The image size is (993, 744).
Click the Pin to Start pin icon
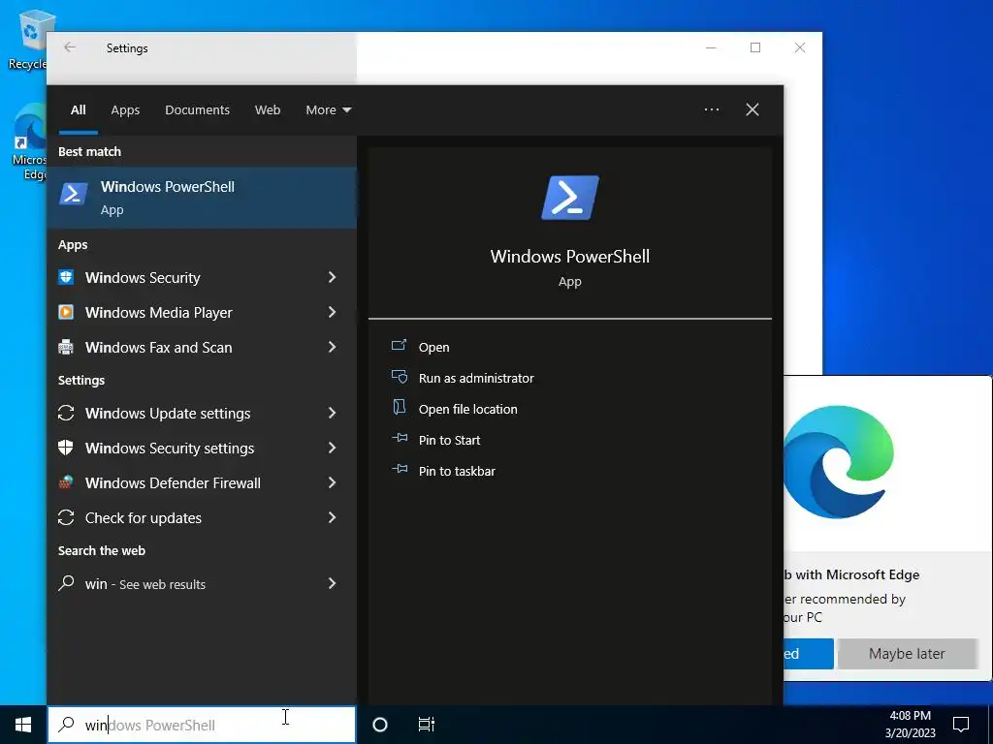click(399, 438)
